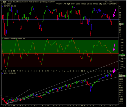Click year 25 on the $SPX panel date axis
Image resolution: width=127 pixels, height=107 pixels.
[82, 106]
